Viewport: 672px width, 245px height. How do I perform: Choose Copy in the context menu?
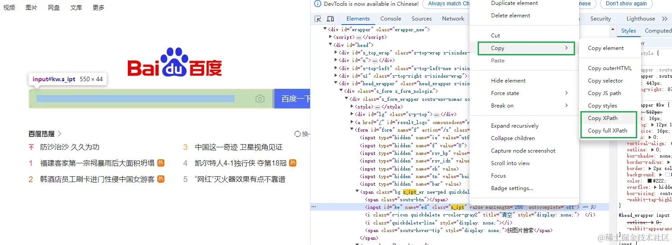pyautogui.click(x=526, y=48)
